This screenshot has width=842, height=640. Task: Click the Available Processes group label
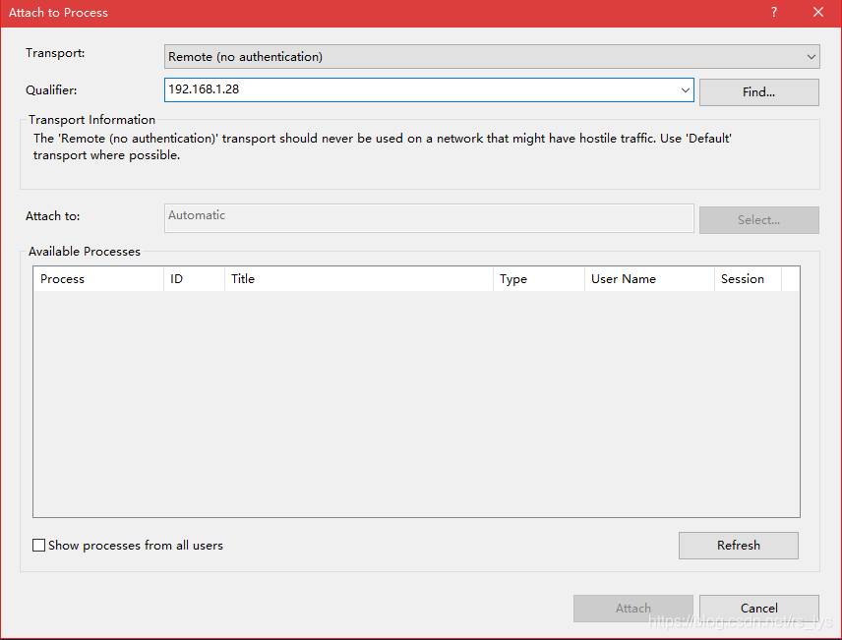point(85,252)
